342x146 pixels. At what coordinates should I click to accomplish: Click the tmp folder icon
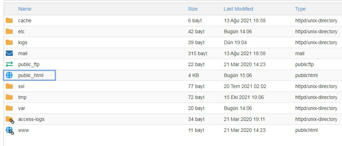pyautogui.click(x=9, y=97)
